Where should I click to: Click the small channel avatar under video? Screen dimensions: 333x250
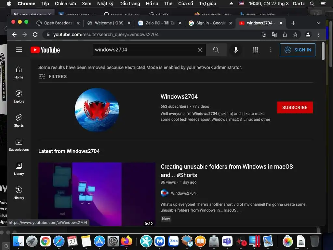coord(164,193)
